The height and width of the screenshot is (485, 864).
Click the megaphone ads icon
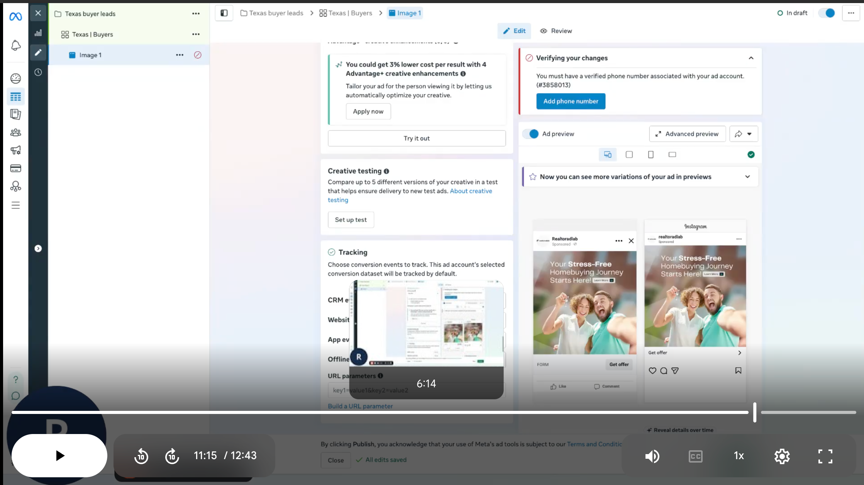pos(15,150)
